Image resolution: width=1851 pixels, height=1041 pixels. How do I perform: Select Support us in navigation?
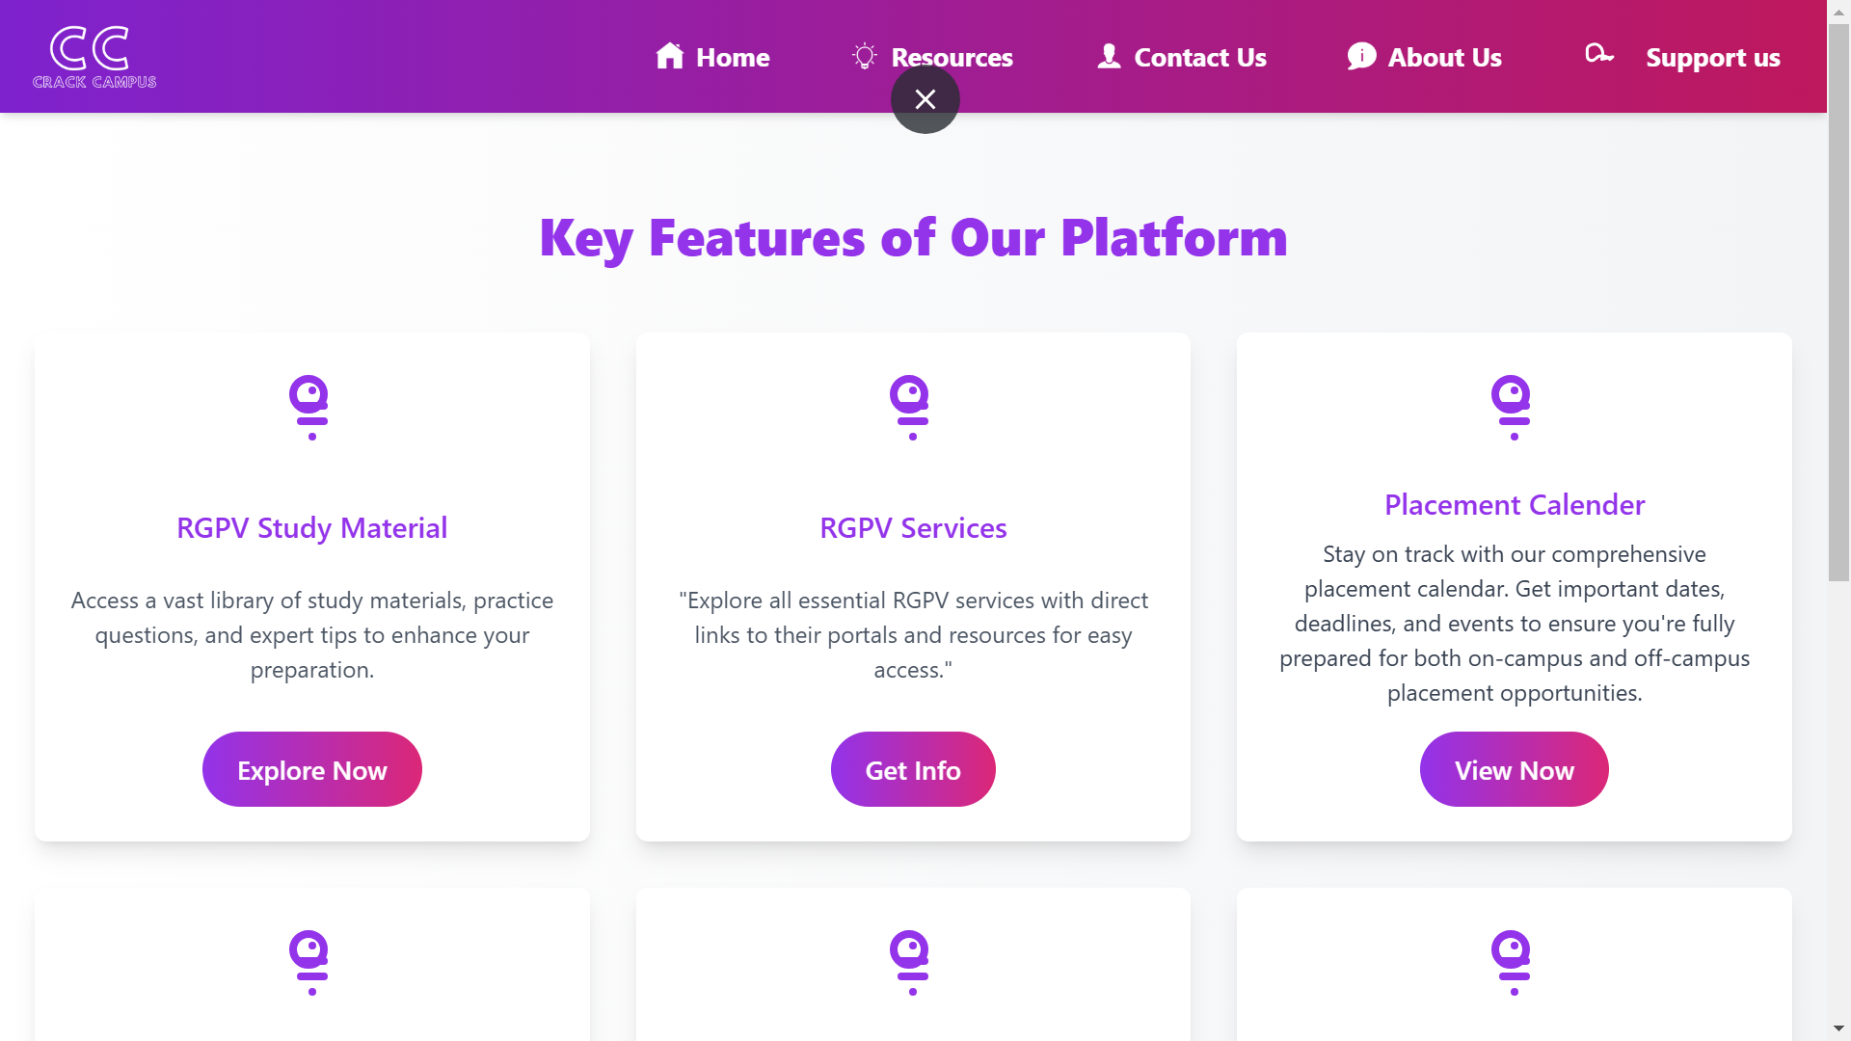coord(1712,58)
